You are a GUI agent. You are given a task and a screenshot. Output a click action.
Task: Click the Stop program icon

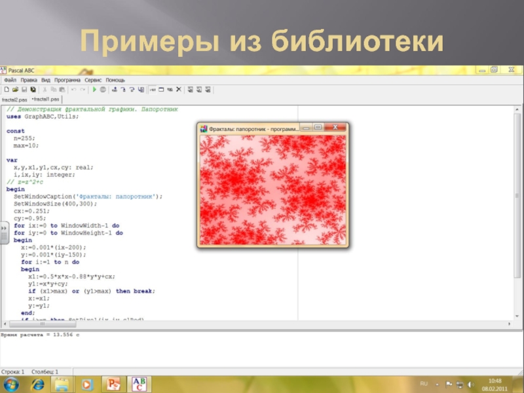pos(103,89)
